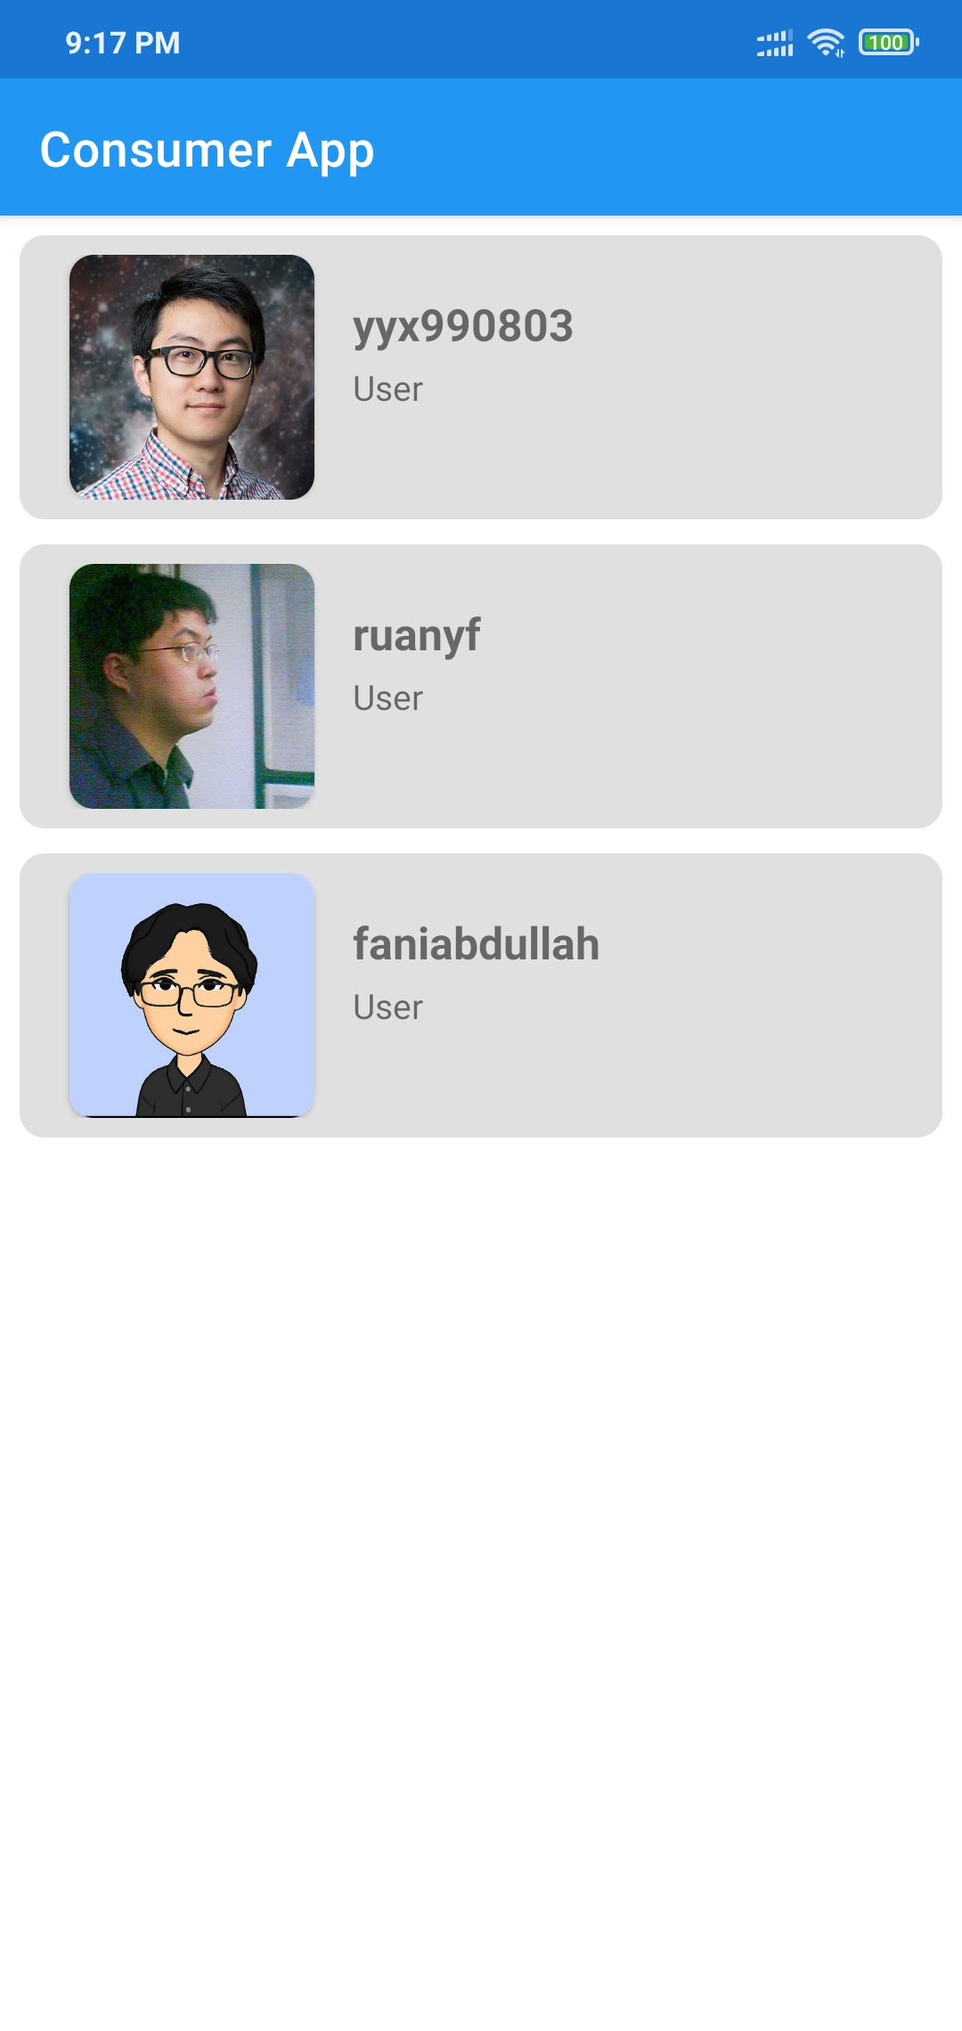This screenshot has height=2031, width=962.
Task: Click the faniabdullah username text
Action: coord(477,944)
